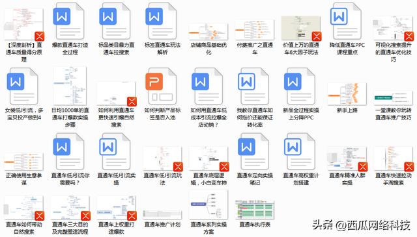Open the 日均1000单的直通车打爆款 mind map
The height and width of the screenshot is (237, 417).
pos(70,86)
